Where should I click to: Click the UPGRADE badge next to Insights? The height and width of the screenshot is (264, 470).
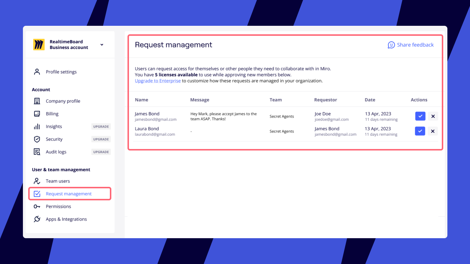[101, 127]
